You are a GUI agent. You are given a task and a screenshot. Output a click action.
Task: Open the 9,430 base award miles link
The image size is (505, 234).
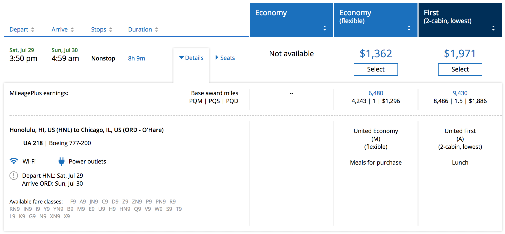click(x=460, y=93)
